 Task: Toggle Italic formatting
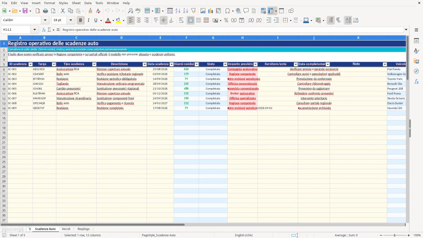[x=88, y=20]
